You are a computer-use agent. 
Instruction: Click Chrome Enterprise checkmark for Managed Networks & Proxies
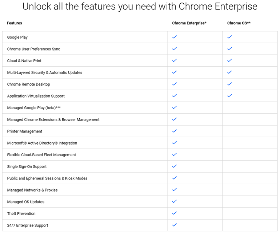coord(175,190)
